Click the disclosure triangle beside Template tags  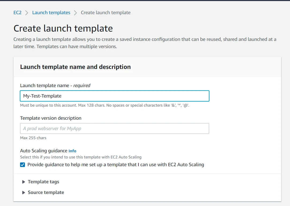24,182
